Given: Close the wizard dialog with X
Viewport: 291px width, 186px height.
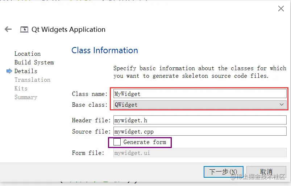Looking at the screenshot, I should point(281,9).
